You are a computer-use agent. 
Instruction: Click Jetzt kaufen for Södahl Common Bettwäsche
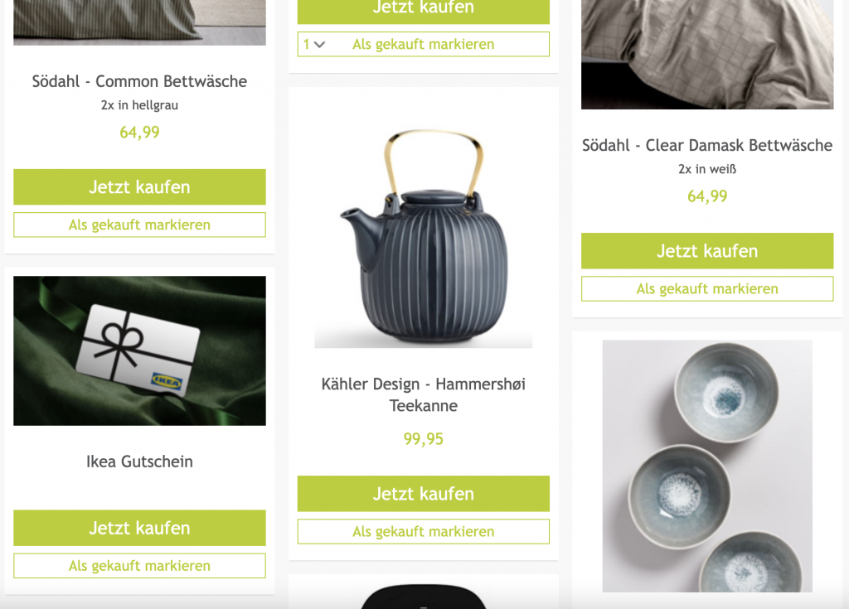139,186
